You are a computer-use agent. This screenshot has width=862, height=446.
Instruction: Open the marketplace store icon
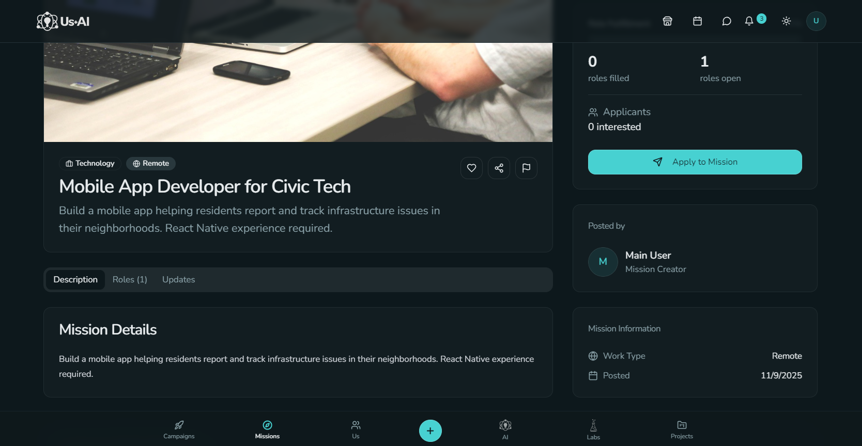coord(667,21)
